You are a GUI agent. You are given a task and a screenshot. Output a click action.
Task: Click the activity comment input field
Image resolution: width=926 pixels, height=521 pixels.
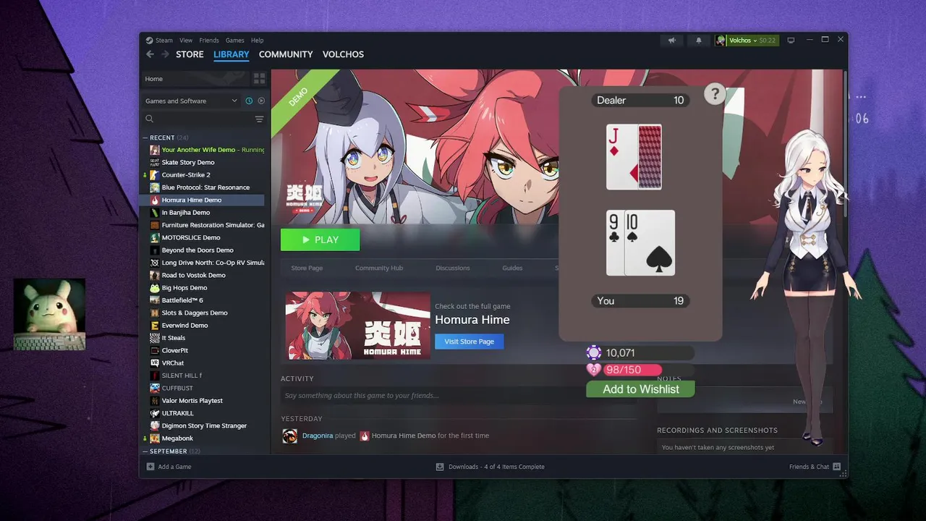458,396
